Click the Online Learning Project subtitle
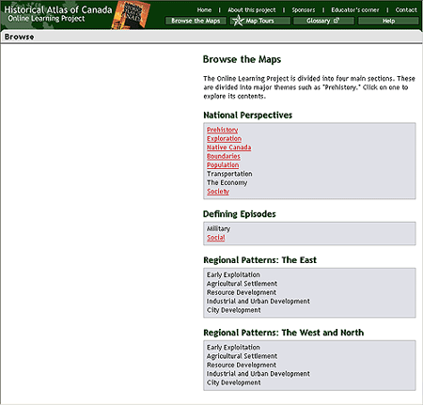The width and height of the screenshot is (423, 405). (x=46, y=19)
